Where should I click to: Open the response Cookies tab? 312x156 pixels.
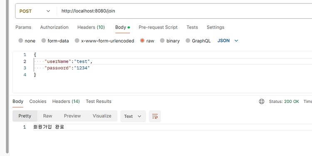pos(38,101)
